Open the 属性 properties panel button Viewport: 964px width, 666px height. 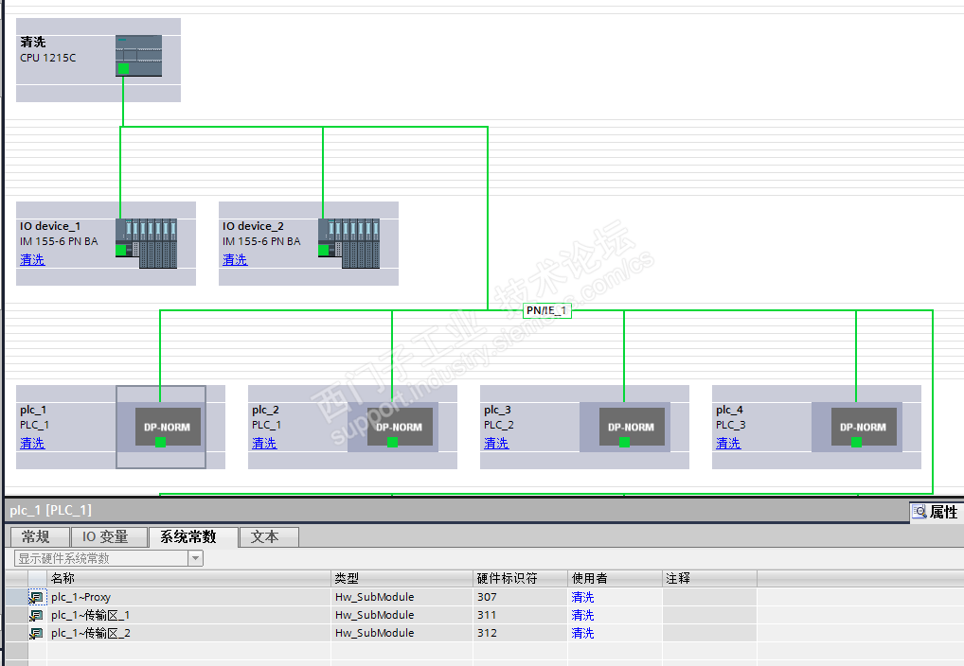pos(936,512)
